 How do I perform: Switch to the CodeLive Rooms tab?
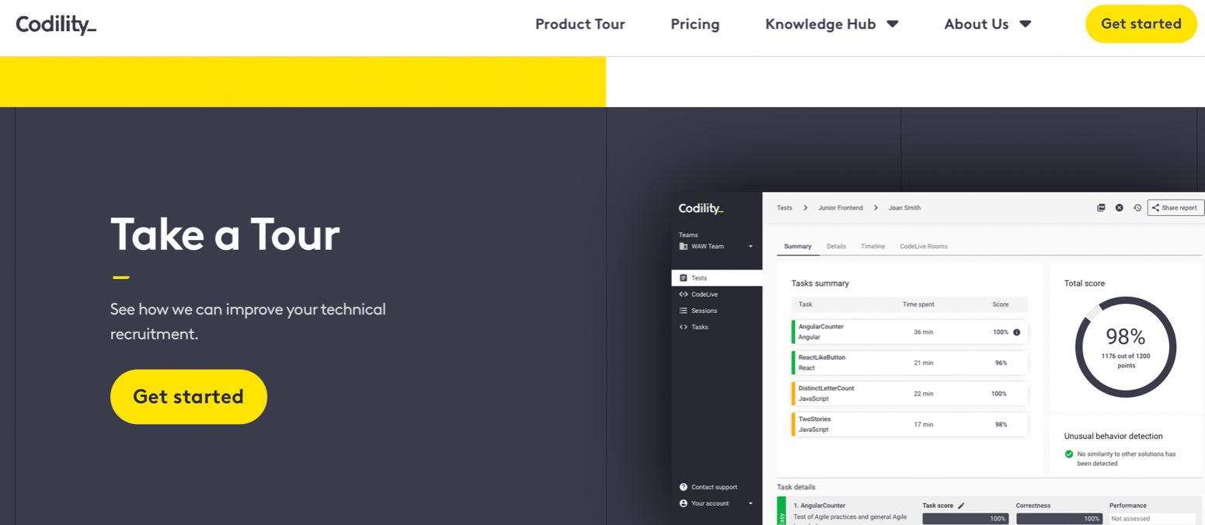[924, 246]
